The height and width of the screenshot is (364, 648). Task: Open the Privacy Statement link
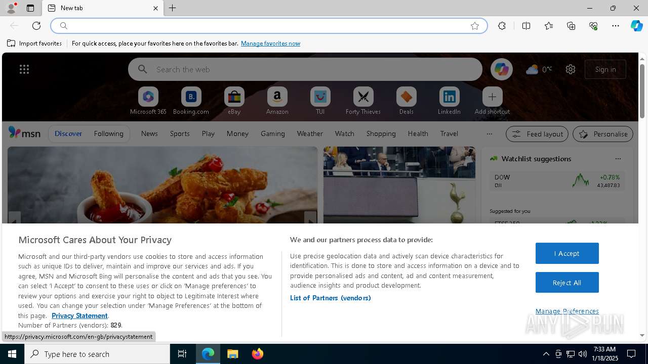(79, 315)
